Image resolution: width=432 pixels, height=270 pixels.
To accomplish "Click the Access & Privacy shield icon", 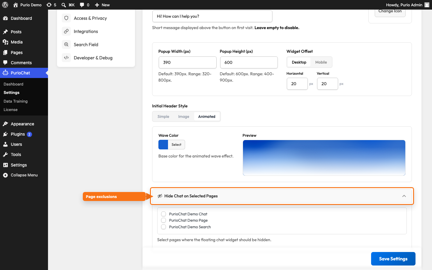I will (66, 18).
